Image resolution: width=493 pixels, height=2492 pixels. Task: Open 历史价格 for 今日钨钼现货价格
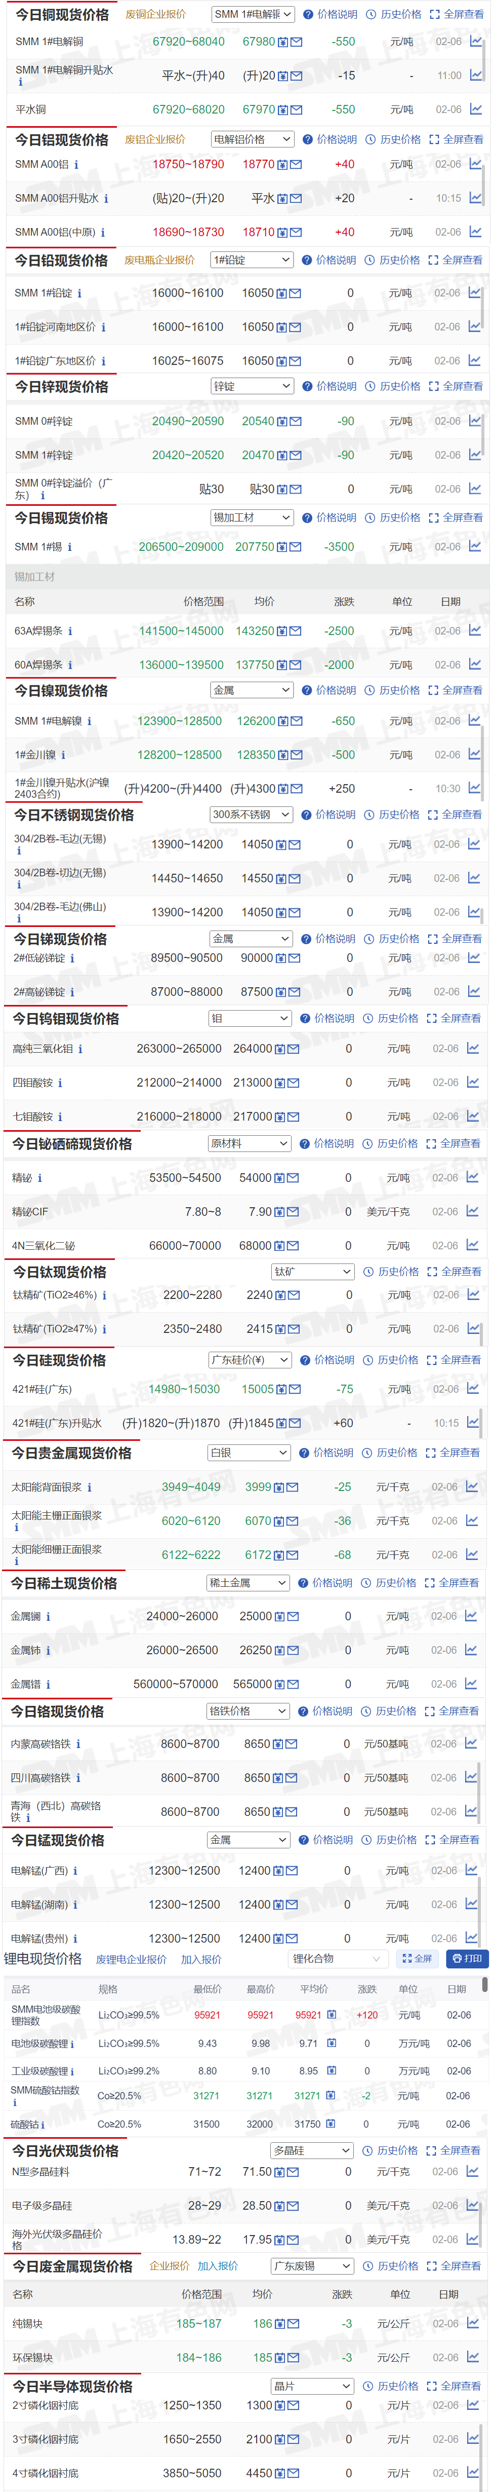pos(391,1019)
